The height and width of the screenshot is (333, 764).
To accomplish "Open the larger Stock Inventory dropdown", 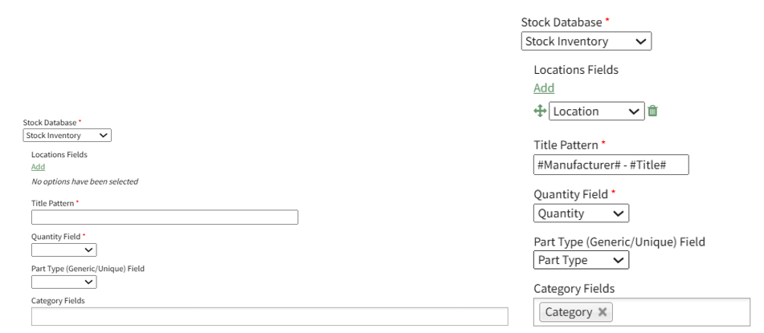I will [586, 41].
